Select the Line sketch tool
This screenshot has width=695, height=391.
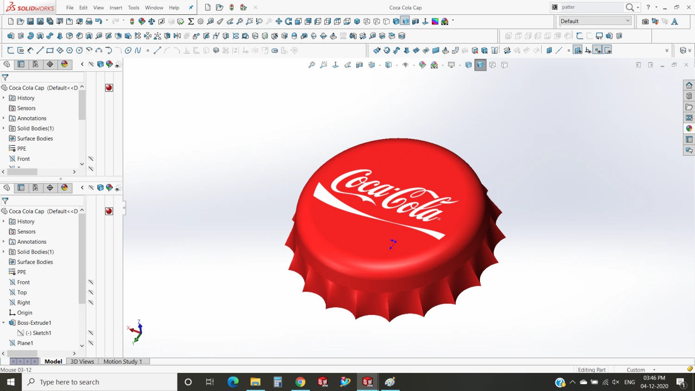click(x=41, y=50)
